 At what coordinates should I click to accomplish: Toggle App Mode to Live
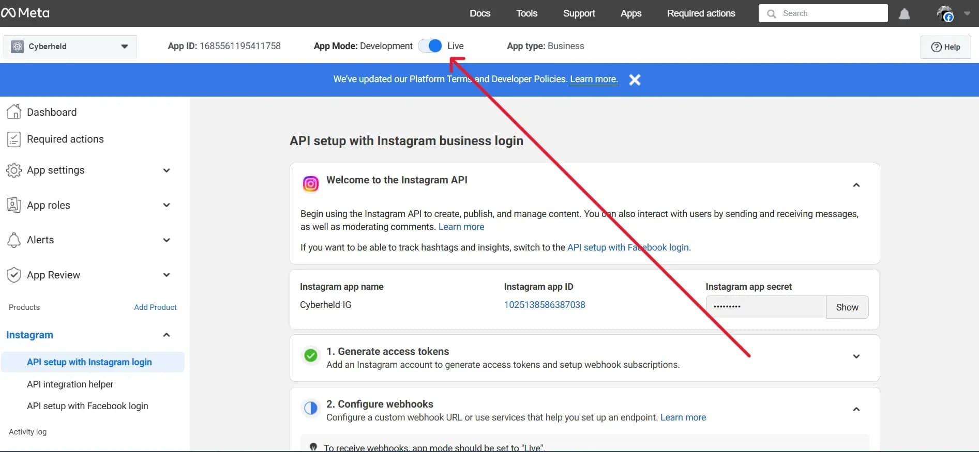[430, 46]
